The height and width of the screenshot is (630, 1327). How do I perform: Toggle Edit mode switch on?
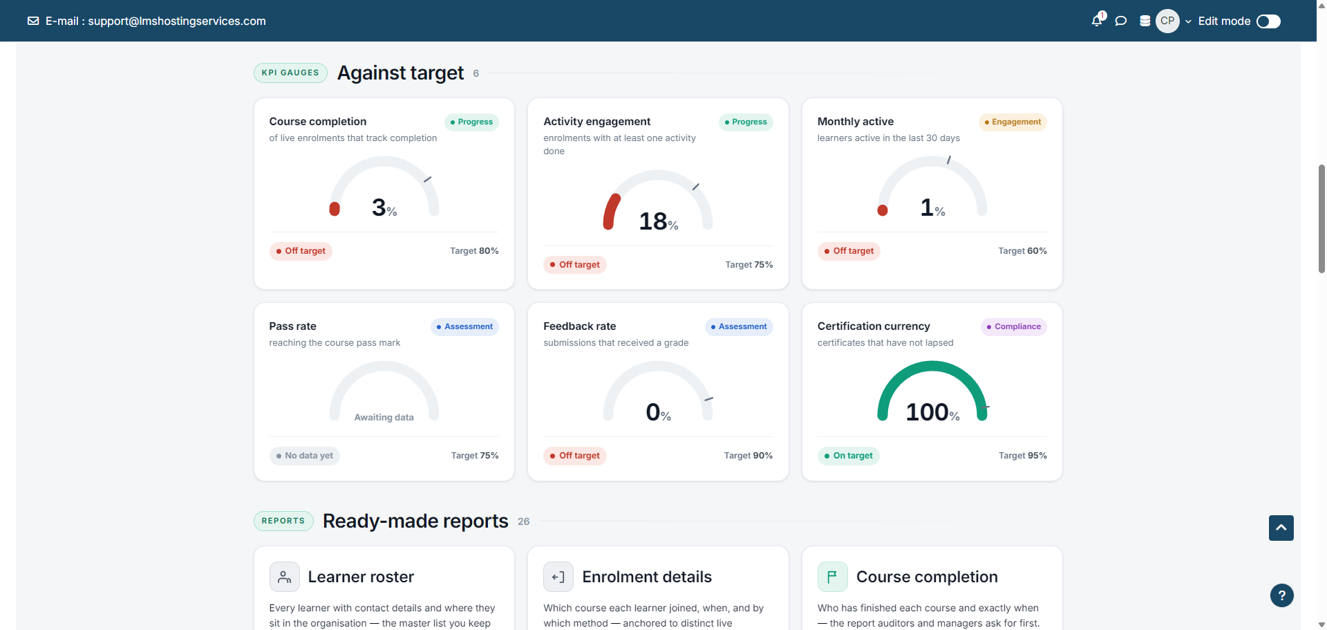coord(1268,21)
